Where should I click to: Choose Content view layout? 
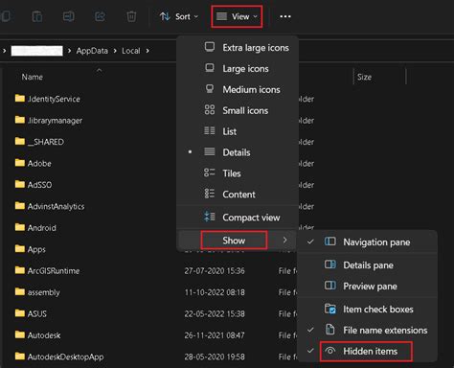(238, 195)
